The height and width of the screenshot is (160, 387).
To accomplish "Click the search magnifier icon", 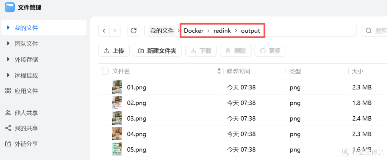I will 368,30.
